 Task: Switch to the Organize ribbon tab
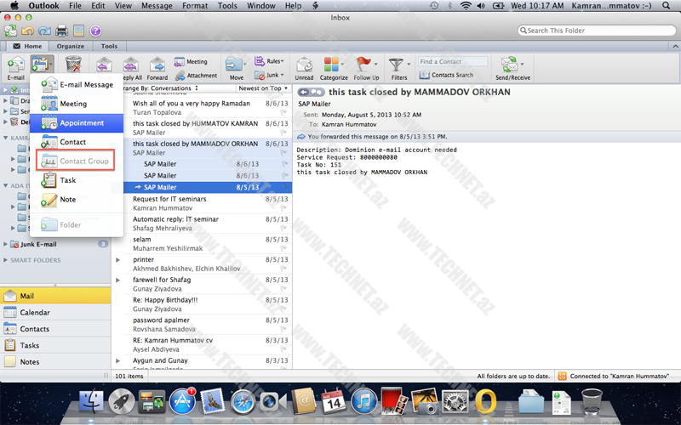71,47
